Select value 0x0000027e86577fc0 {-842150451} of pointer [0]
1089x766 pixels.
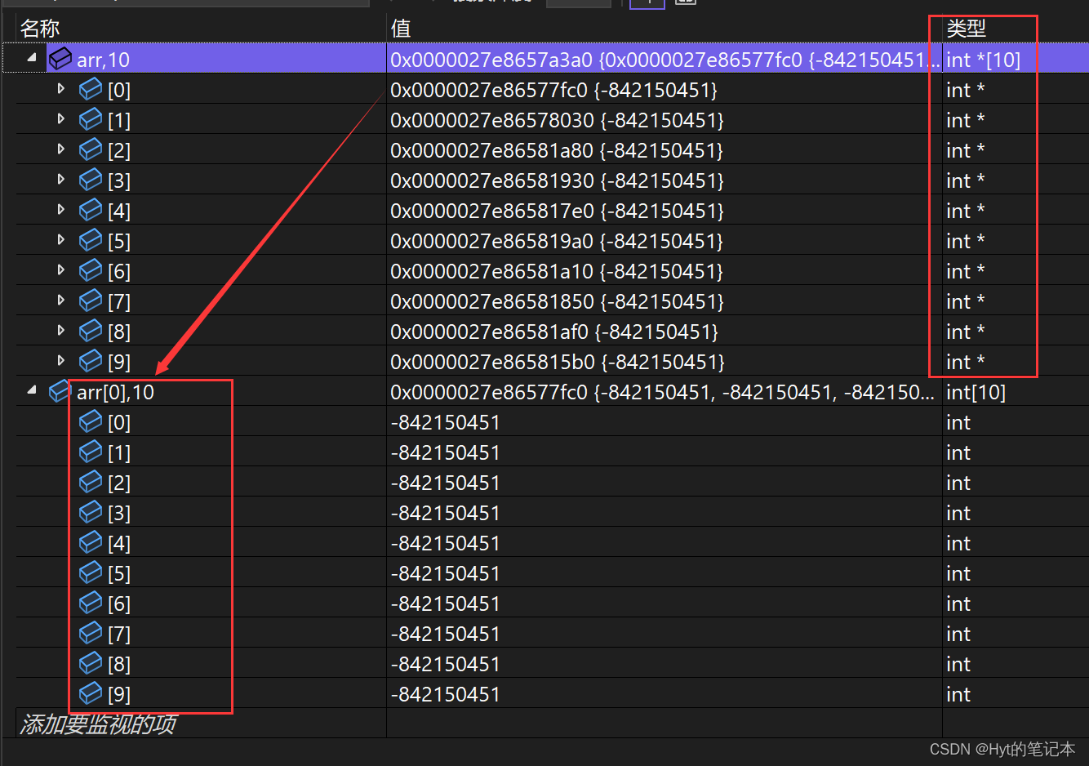[553, 90]
